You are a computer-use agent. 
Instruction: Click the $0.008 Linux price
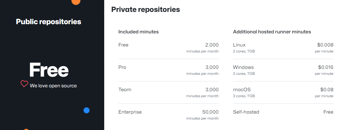pyautogui.click(x=325, y=45)
